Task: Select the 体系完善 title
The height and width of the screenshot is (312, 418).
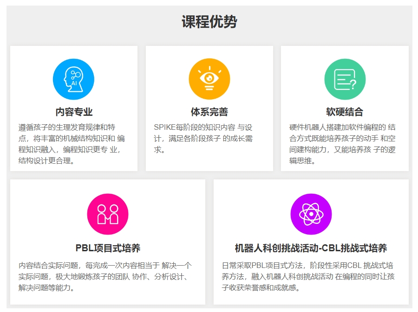Action: click(x=209, y=112)
